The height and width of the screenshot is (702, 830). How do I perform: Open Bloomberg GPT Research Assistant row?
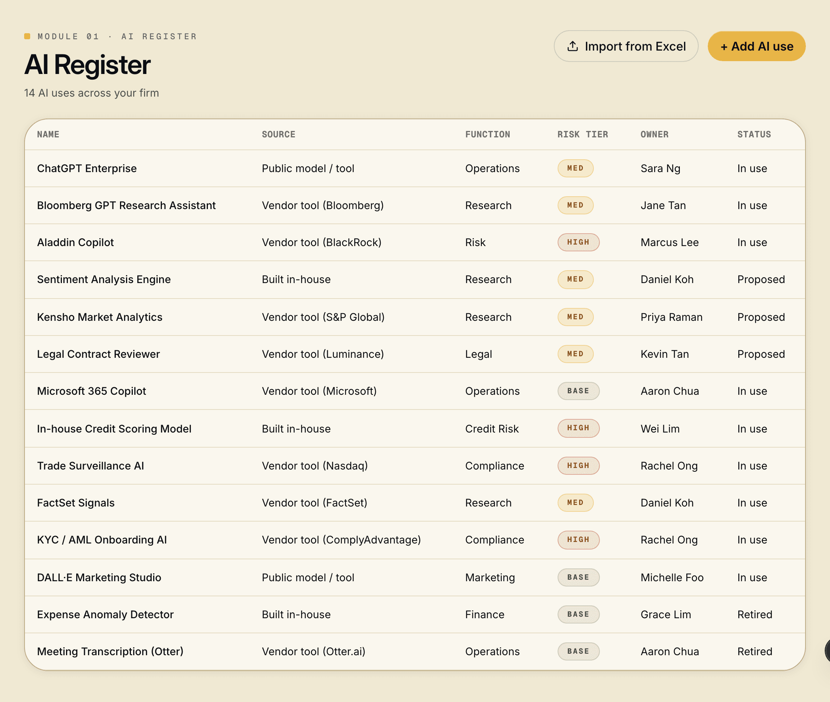[415, 205]
